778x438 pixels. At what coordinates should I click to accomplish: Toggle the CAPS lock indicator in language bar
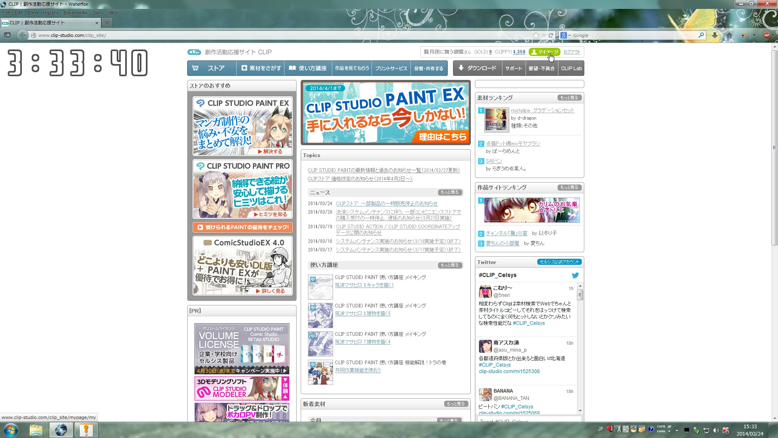pyautogui.click(x=661, y=427)
